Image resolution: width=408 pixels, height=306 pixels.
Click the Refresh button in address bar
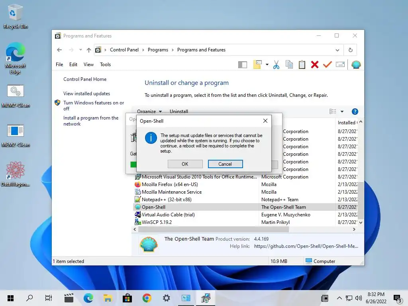click(350, 50)
